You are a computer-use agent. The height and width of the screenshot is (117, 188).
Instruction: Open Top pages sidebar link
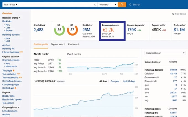(x=7, y=70)
